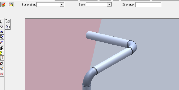Click the checklist icon with red checkmark

(2, 63)
